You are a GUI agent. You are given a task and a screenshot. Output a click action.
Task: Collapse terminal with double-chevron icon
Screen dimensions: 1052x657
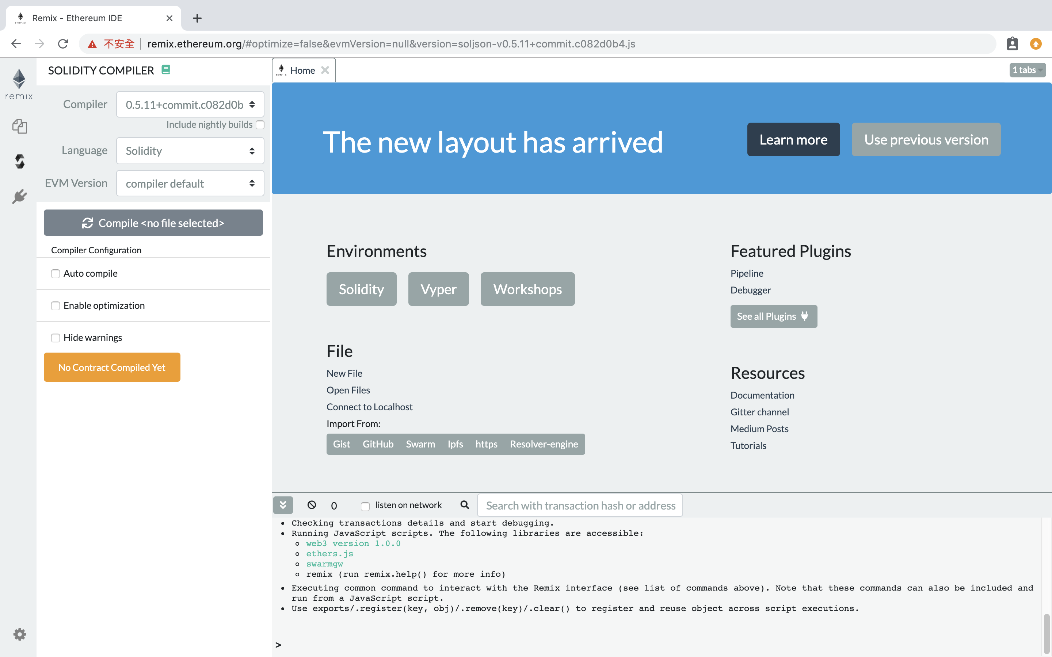pos(283,505)
